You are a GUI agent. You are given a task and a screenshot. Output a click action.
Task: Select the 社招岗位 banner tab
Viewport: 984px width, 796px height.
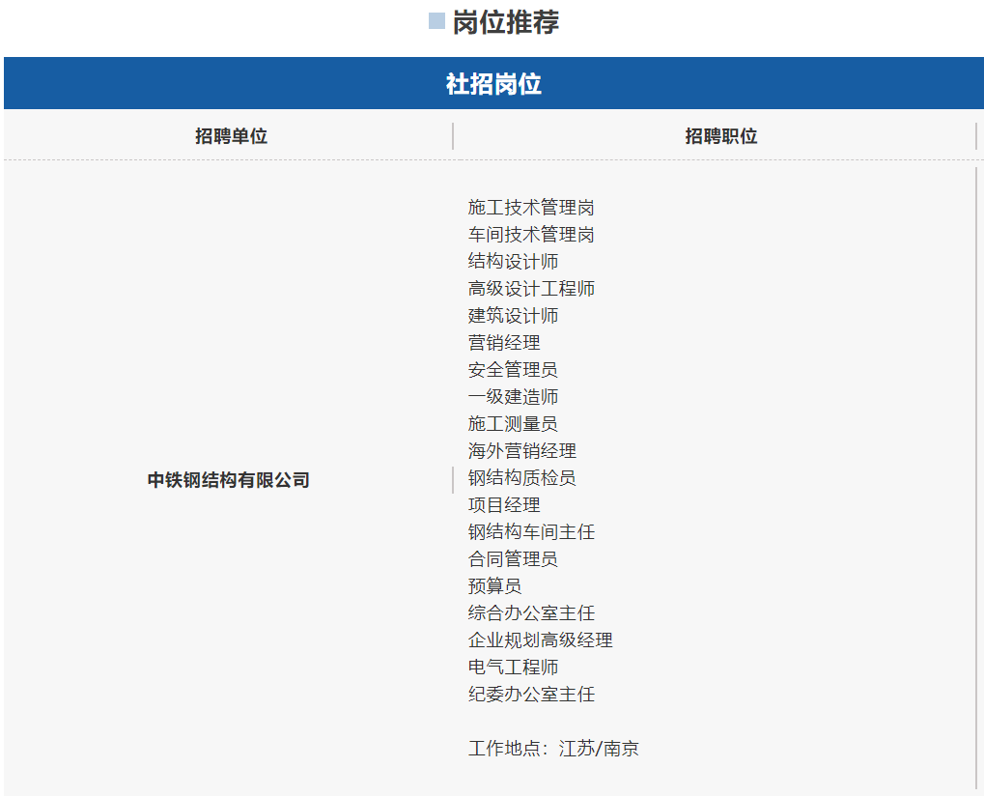pos(493,83)
